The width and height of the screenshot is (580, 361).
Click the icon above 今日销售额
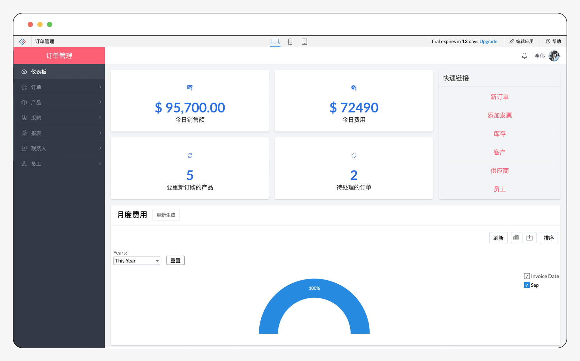[x=190, y=88]
